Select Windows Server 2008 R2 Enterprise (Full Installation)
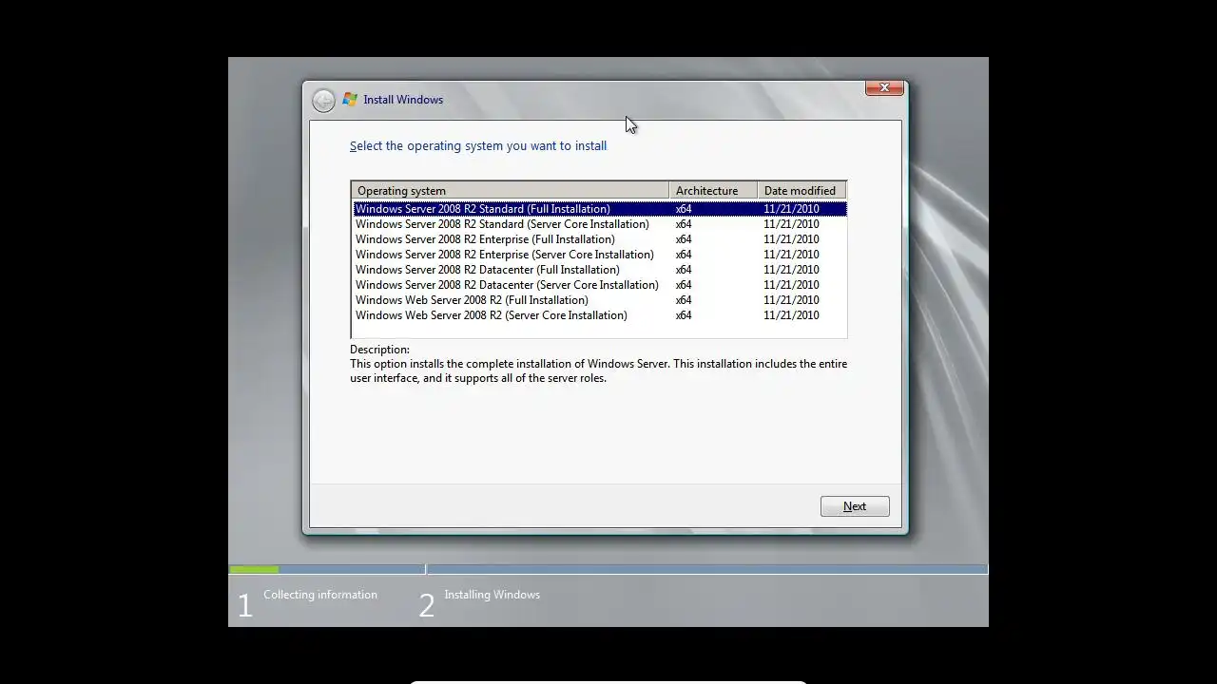Image resolution: width=1217 pixels, height=684 pixels. point(599,239)
